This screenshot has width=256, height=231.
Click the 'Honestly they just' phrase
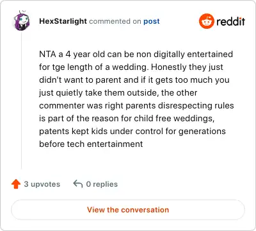pos(187,67)
